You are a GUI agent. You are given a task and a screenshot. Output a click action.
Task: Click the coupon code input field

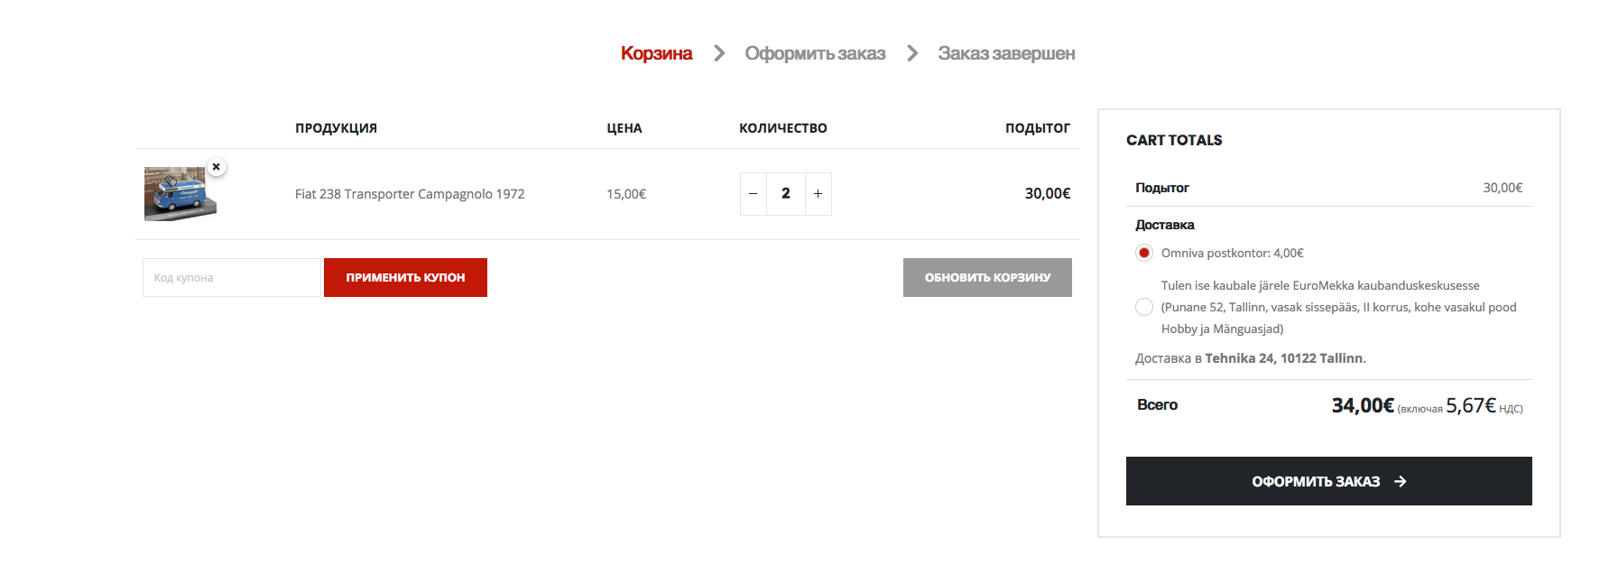pos(232,278)
